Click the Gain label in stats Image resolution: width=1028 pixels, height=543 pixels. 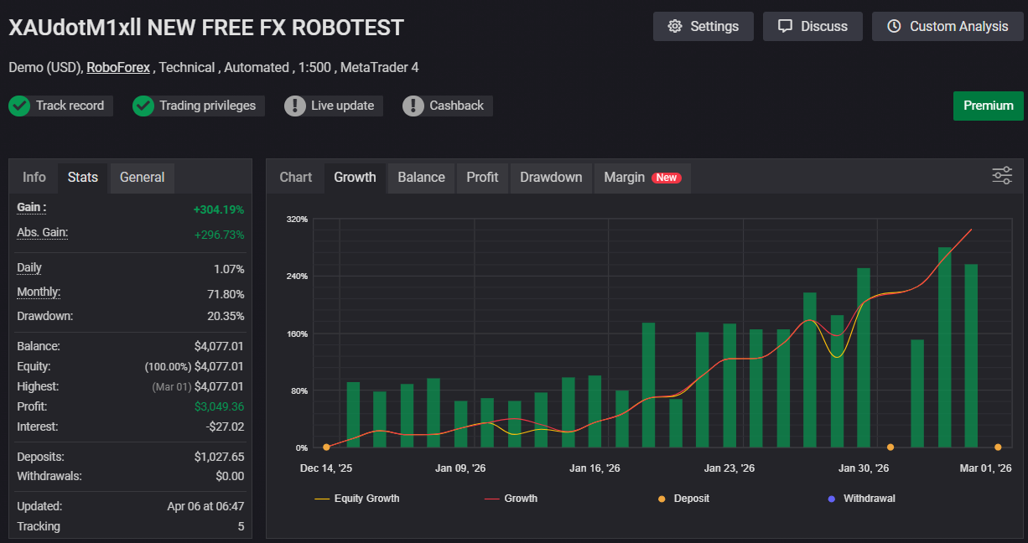point(32,207)
